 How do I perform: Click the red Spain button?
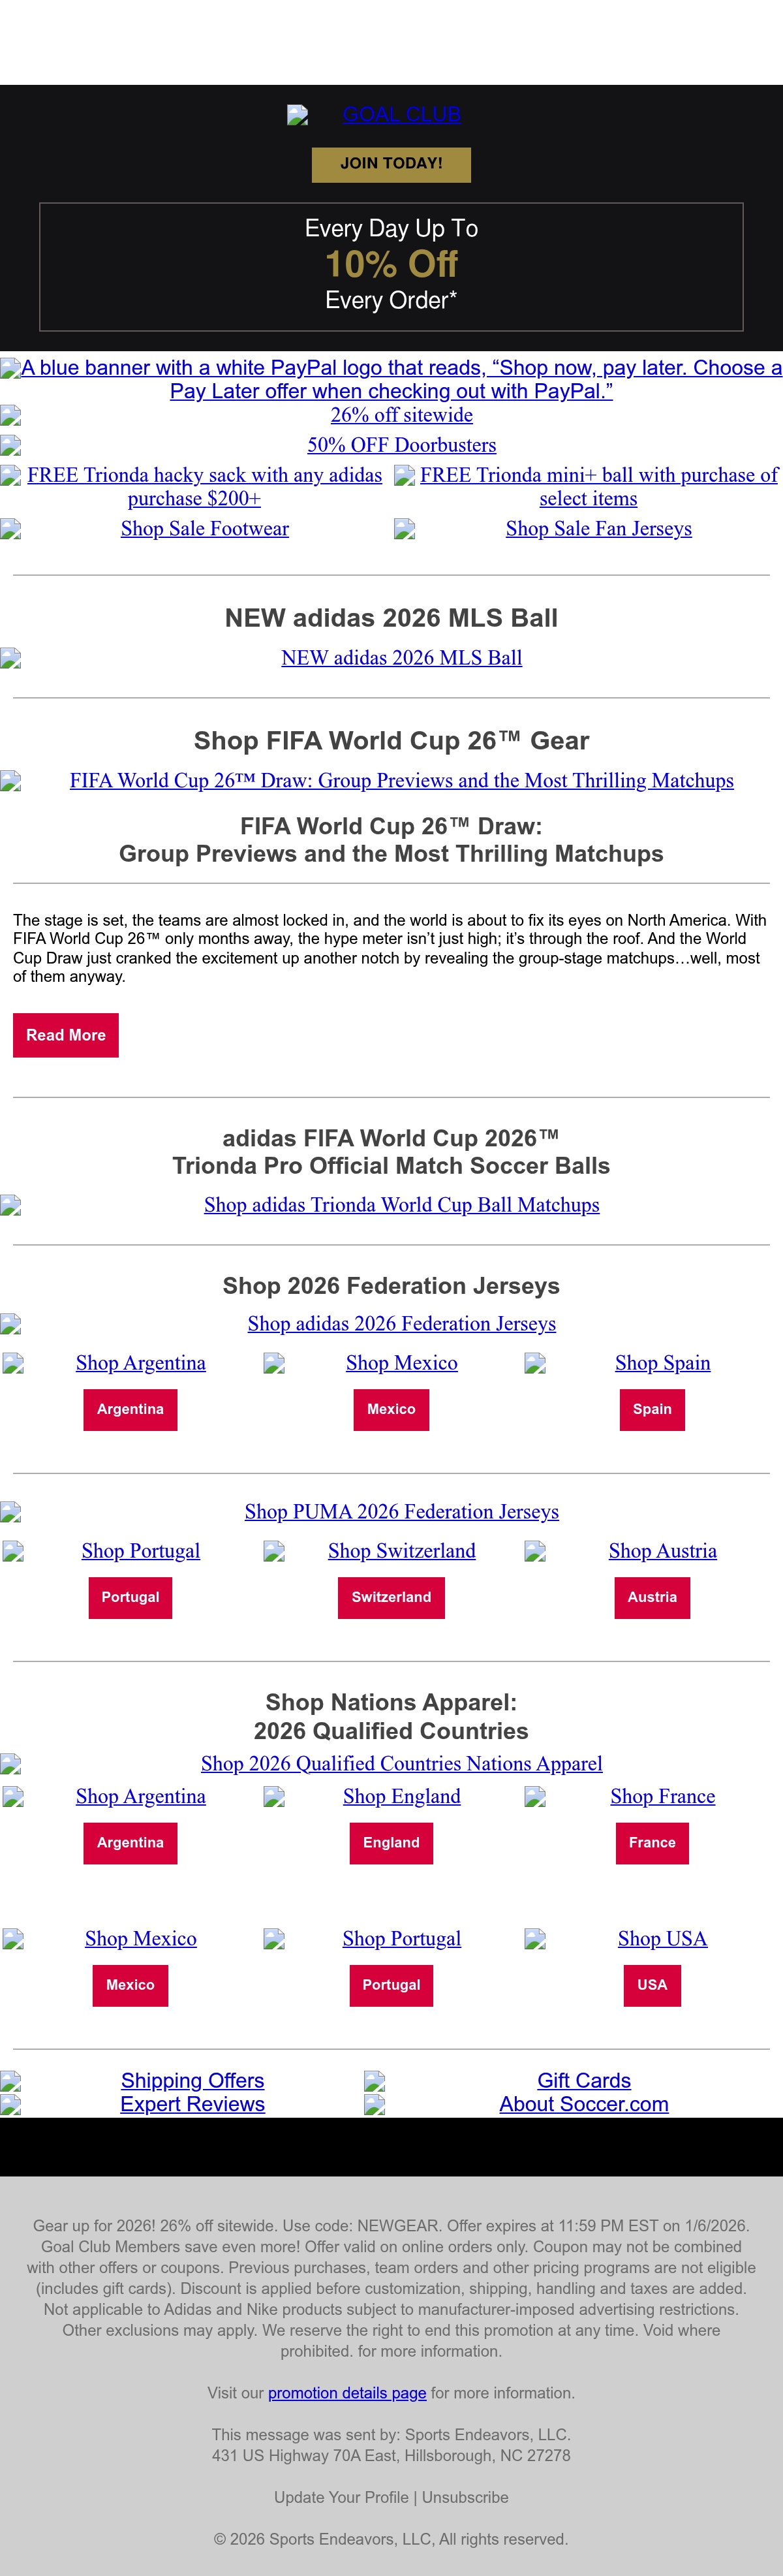click(x=652, y=1409)
